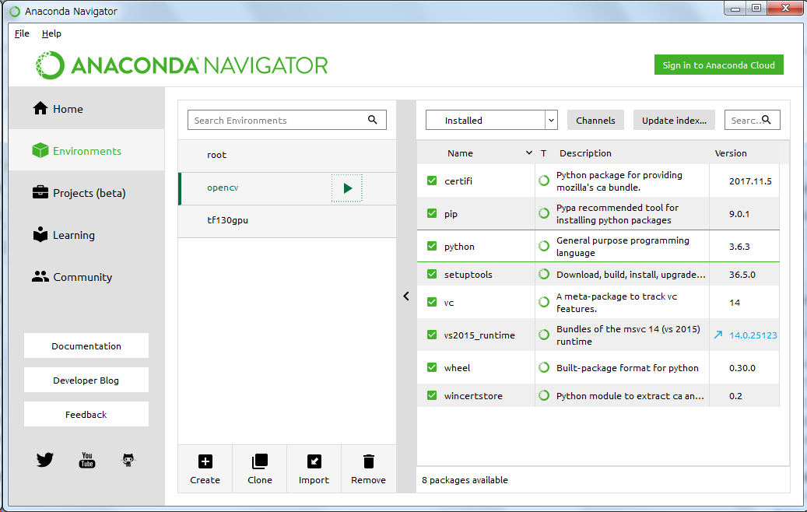807x512 pixels.
Task: Toggle the wincertstore package checkbox
Action: (432, 395)
